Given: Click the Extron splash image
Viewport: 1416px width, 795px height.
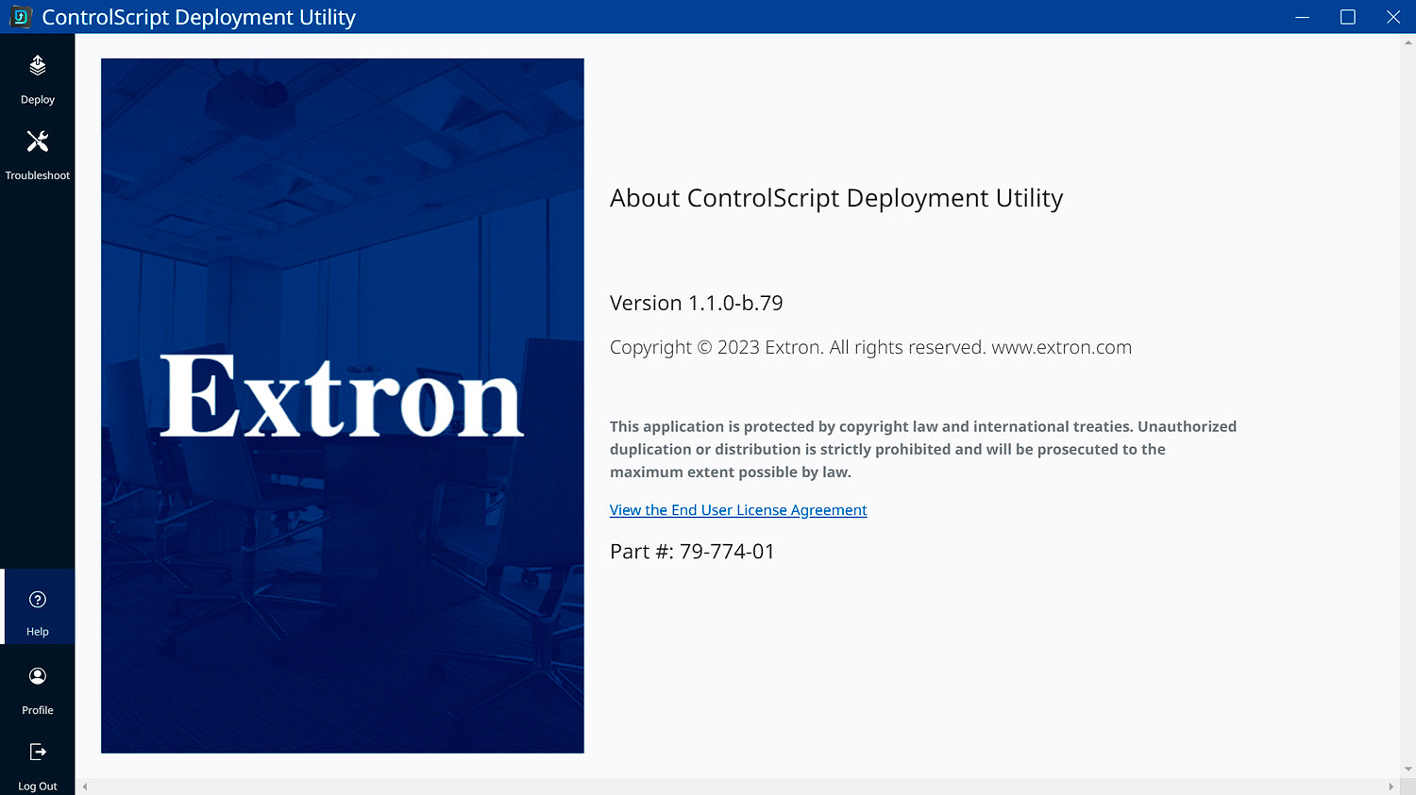Looking at the screenshot, I should pos(343,406).
